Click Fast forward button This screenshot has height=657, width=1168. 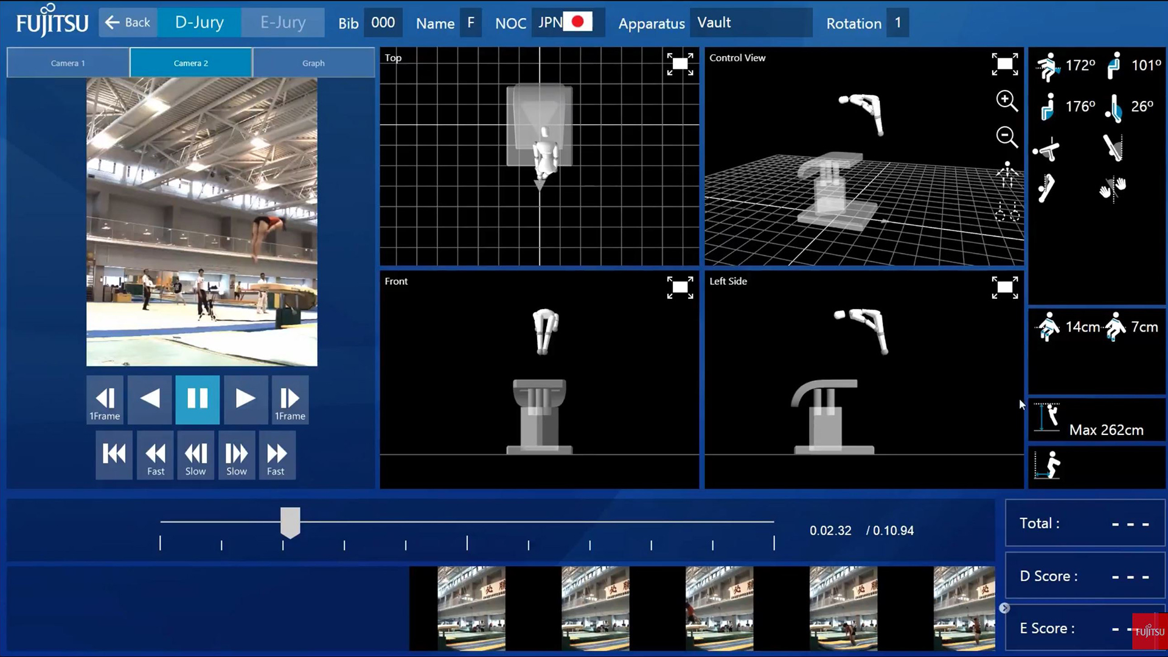[x=277, y=455]
